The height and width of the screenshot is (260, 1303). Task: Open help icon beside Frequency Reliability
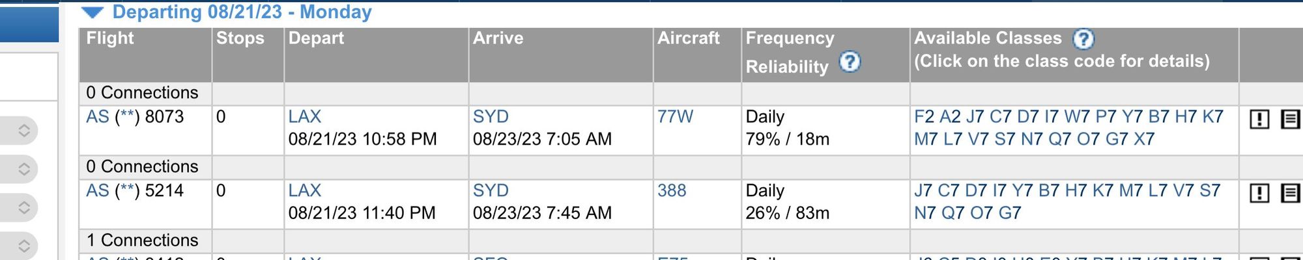(850, 62)
